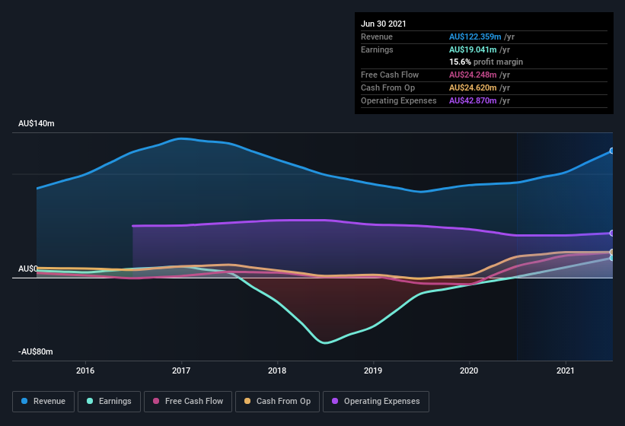Toggle the Free Cash Flow legend button

[x=188, y=402]
